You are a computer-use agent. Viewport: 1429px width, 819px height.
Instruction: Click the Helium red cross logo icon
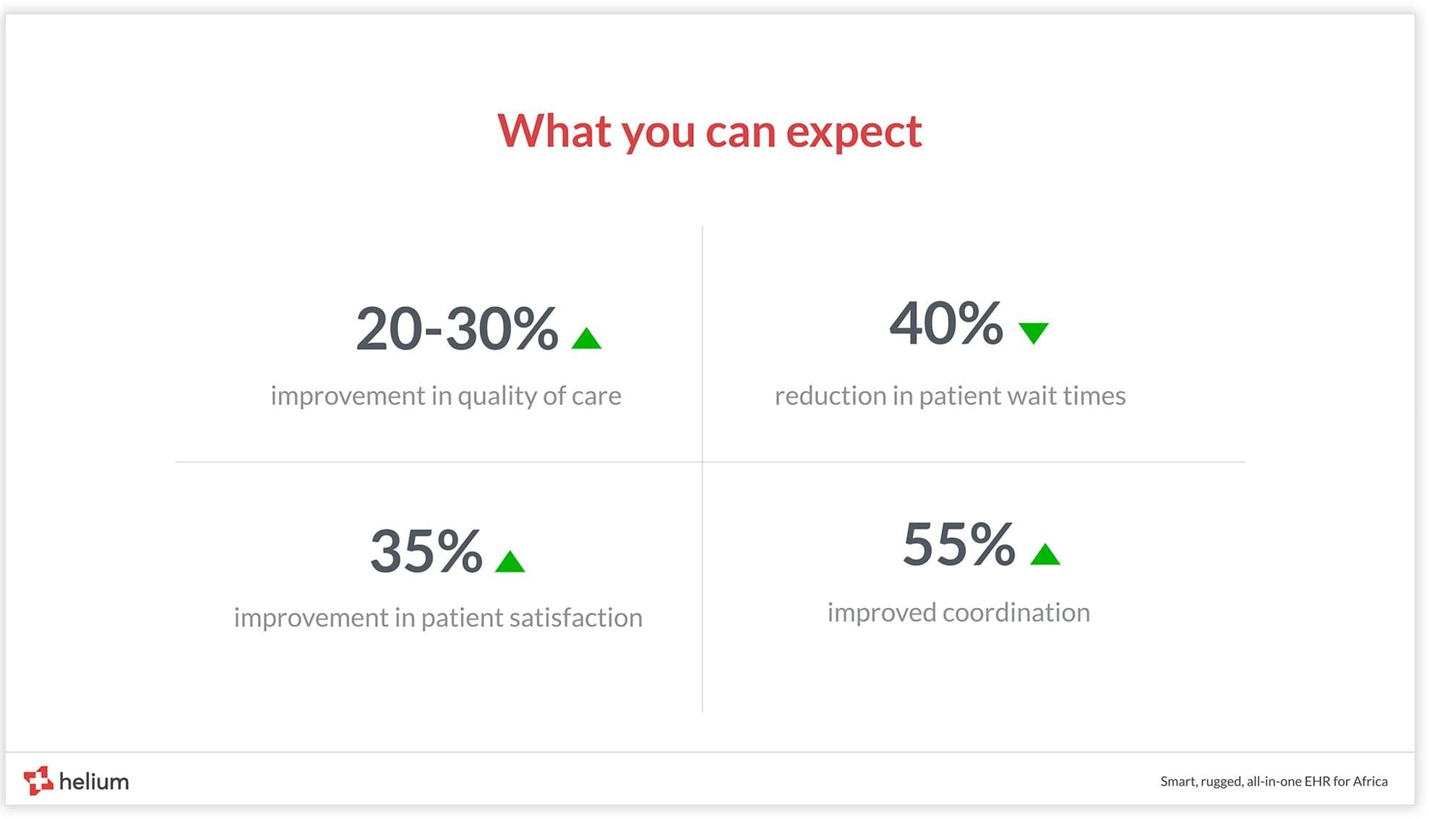click(x=38, y=781)
